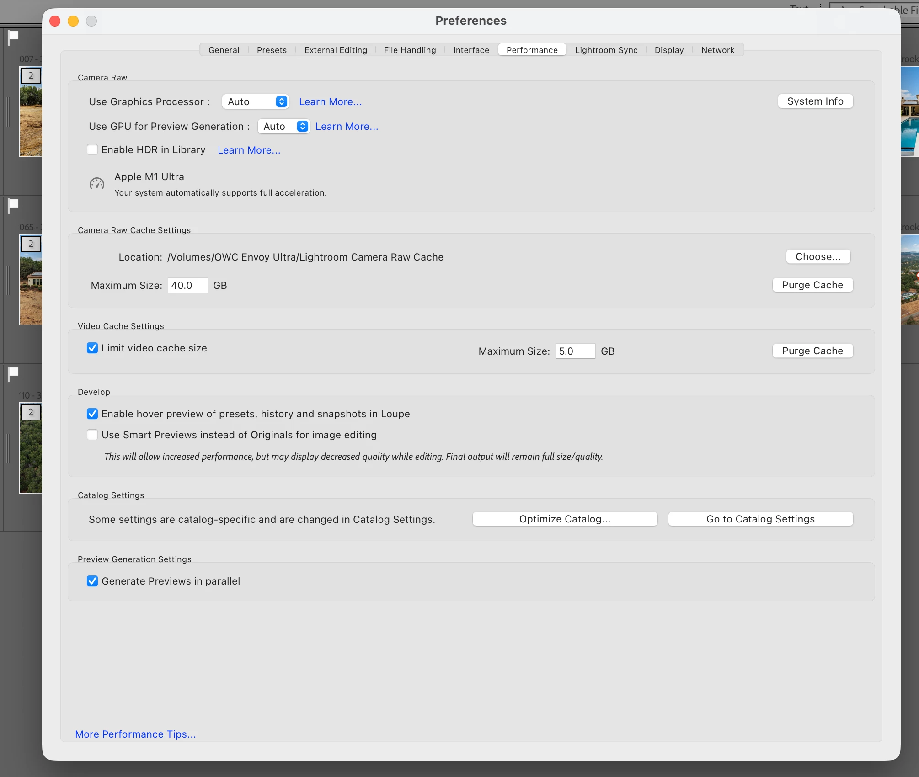This screenshot has height=777, width=919.
Task: Select the External Editing tab
Action: tap(336, 50)
